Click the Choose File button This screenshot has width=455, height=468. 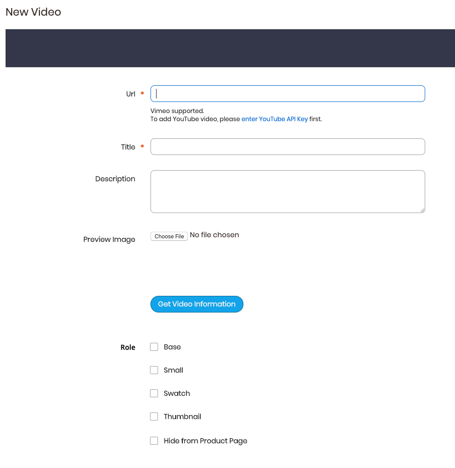(169, 236)
